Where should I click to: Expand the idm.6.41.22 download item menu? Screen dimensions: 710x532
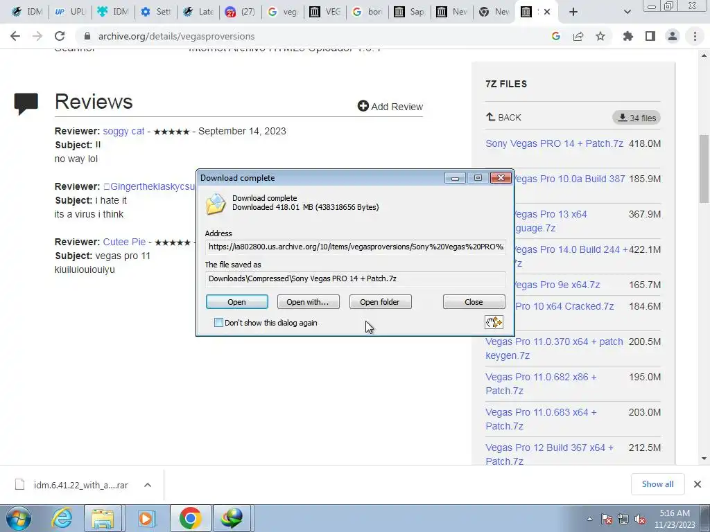(148, 485)
